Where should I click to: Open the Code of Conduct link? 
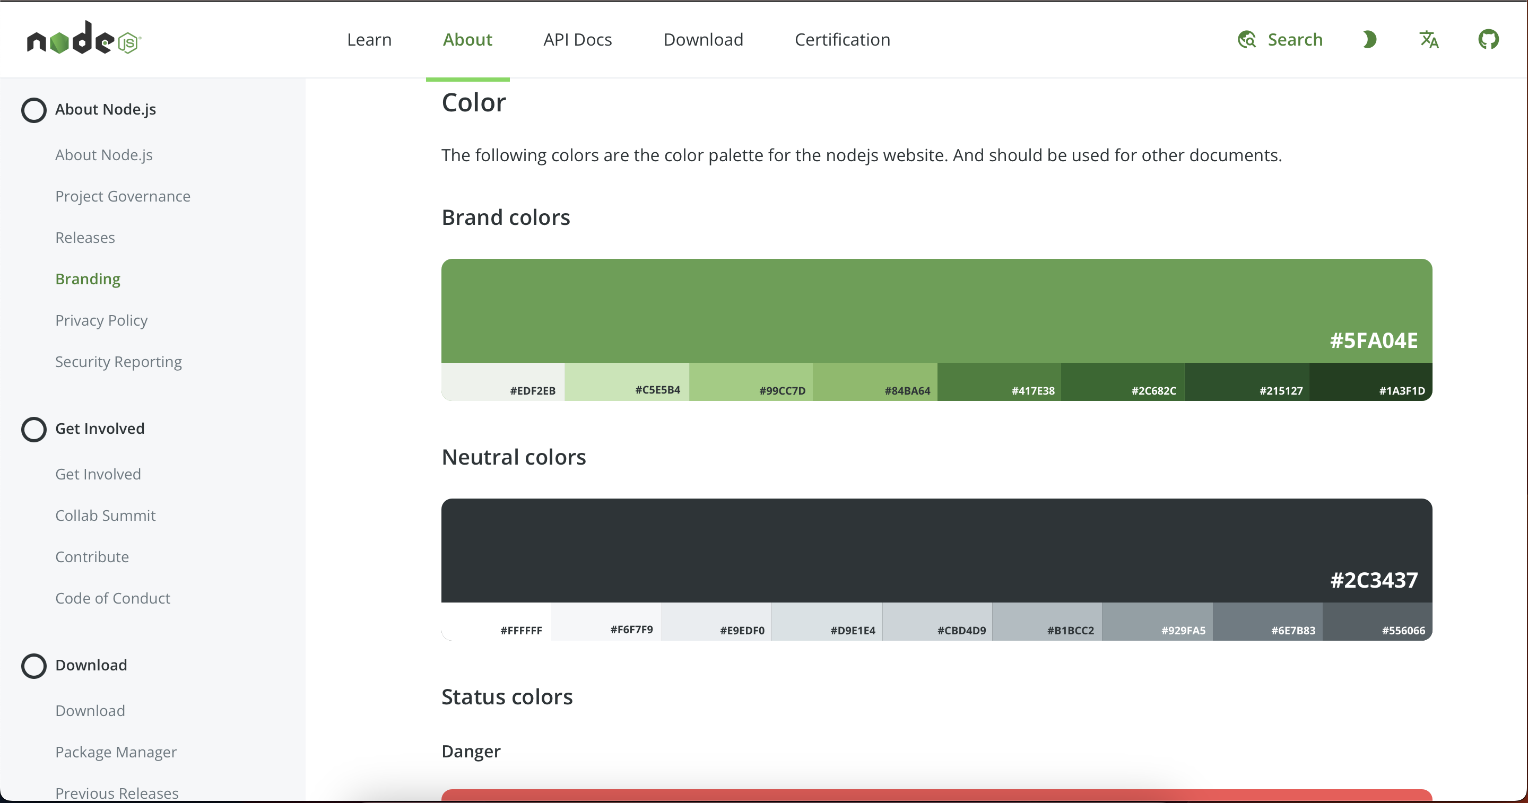(112, 598)
